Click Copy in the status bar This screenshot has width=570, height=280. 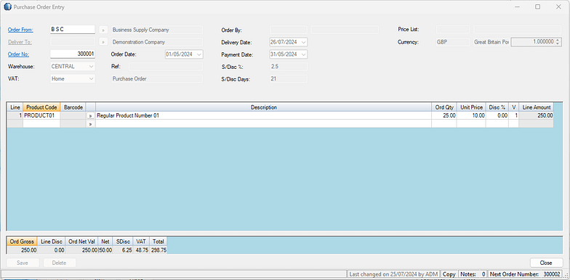pos(449,274)
